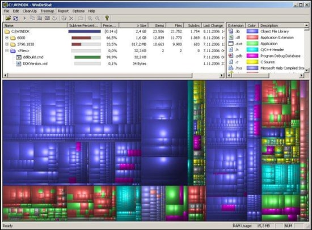Click the .pdb magenta color swatch

click(252, 56)
